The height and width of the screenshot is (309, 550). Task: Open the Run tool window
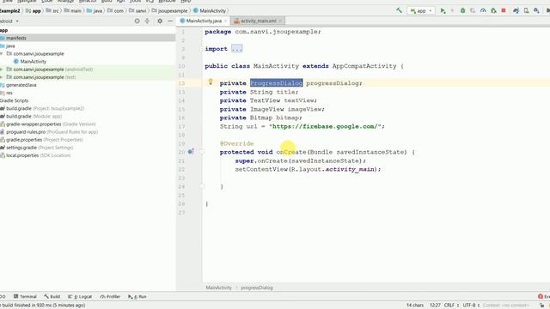click(137, 296)
